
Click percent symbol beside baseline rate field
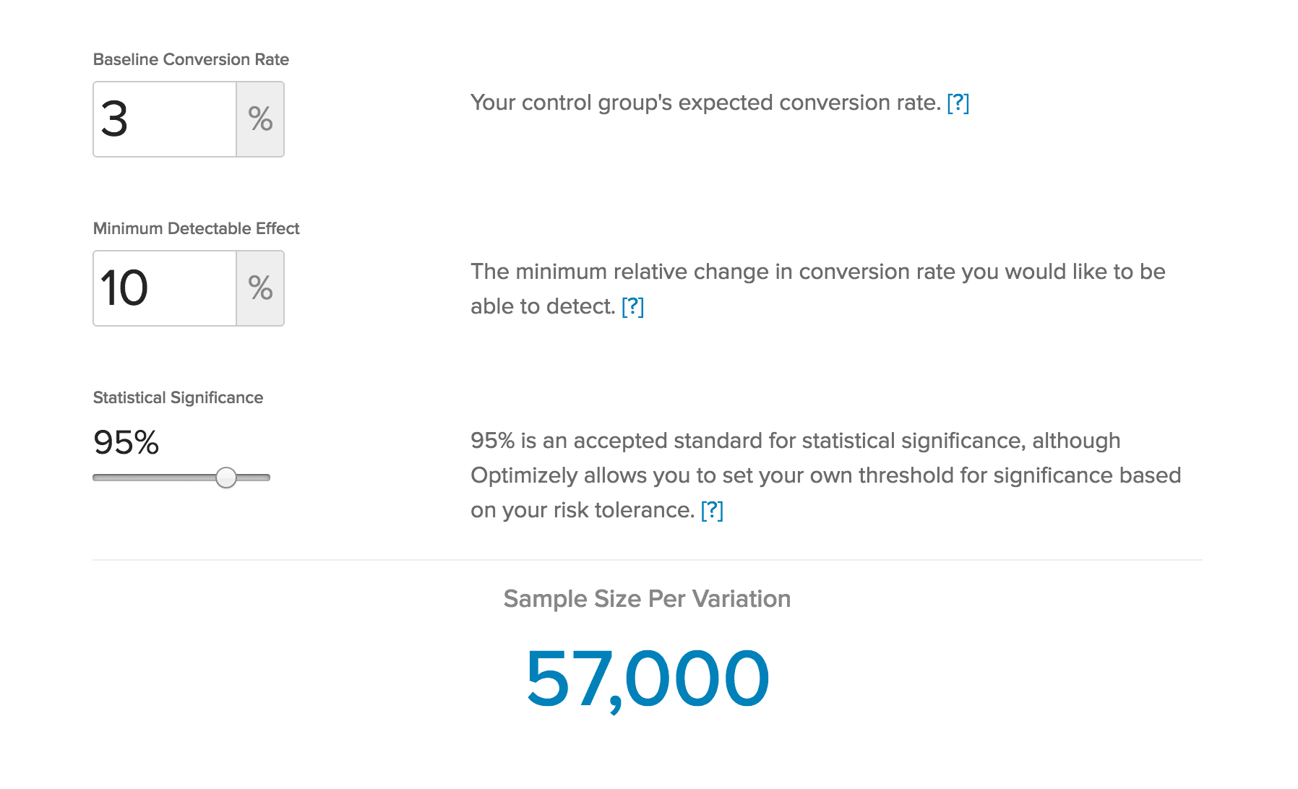[x=260, y=119]
